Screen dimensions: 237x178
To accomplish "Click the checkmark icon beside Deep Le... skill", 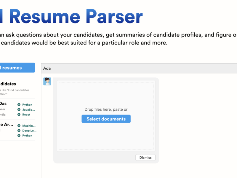I will point(19,131).
